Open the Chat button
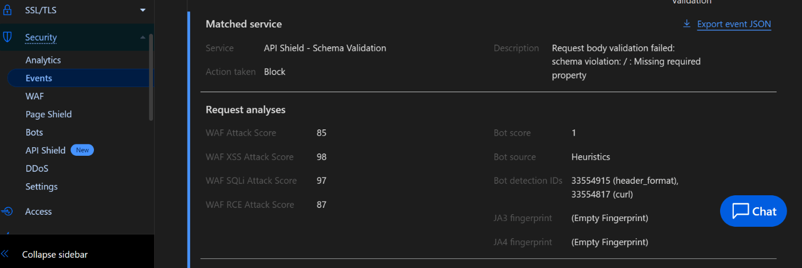 753,211
